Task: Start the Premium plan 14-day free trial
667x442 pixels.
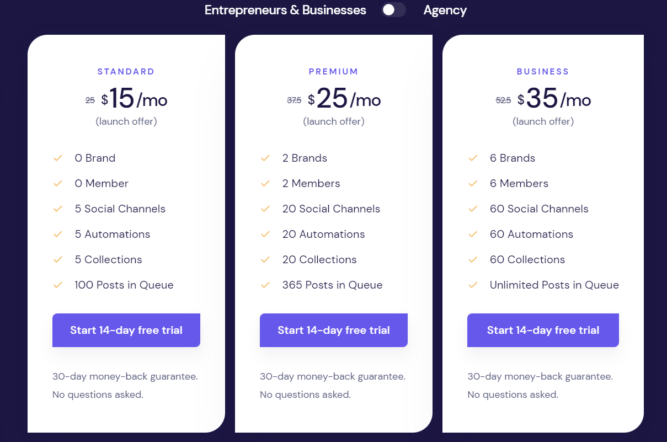Action: click(x=334, y=331)
